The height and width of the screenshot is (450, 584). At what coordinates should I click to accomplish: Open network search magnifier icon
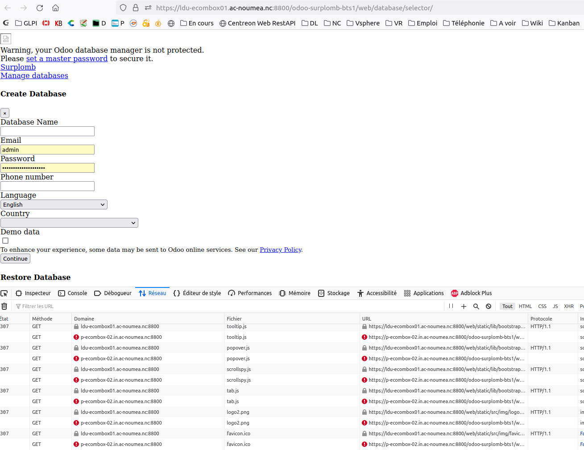(x=476, y=306)
